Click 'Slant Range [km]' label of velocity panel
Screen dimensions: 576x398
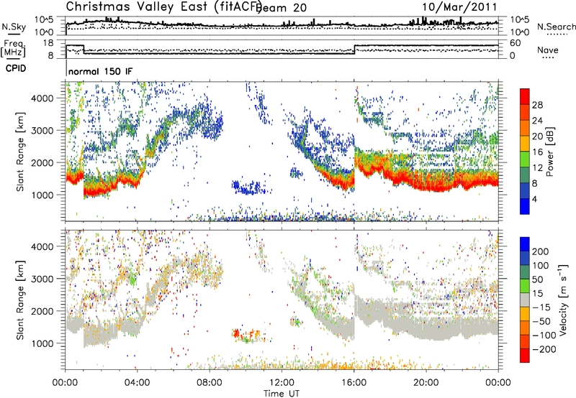click(20, 300)
